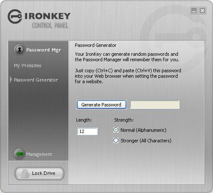Click the IronKey logo key icon
The image size is (213, 193).
[15, 17]
